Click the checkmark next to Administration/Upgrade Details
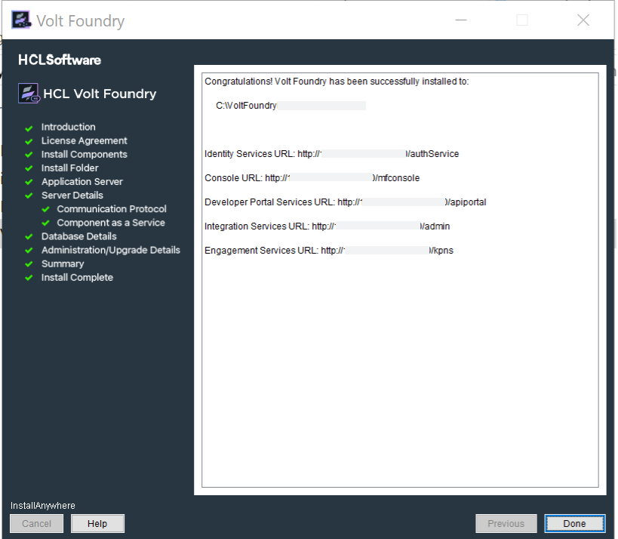The image size is (618, 539). pos(29,251)
